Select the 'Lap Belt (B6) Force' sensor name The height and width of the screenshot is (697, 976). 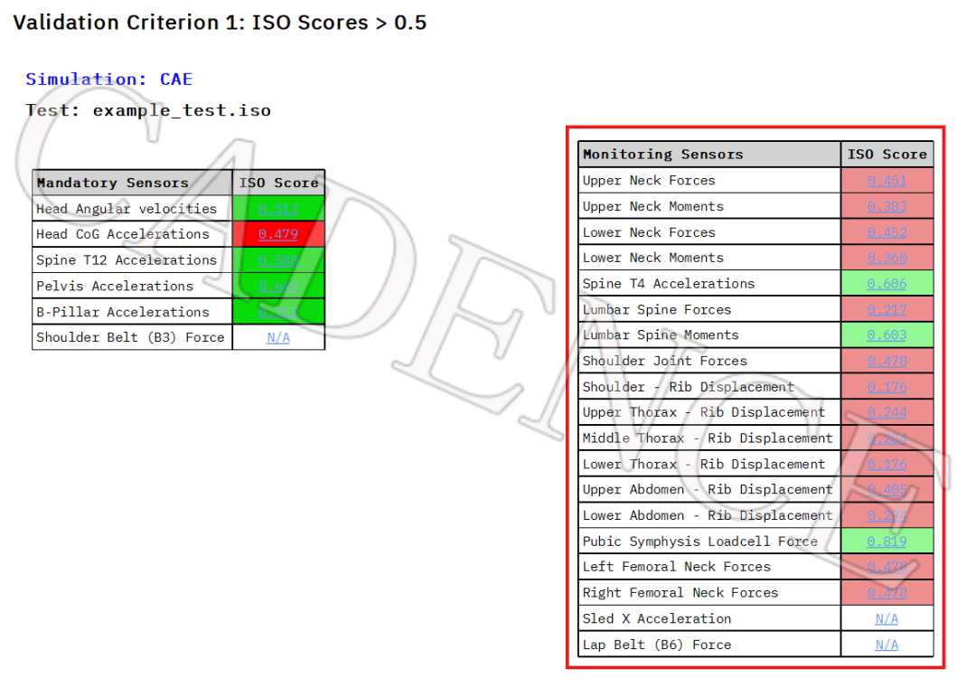[657, 645]
